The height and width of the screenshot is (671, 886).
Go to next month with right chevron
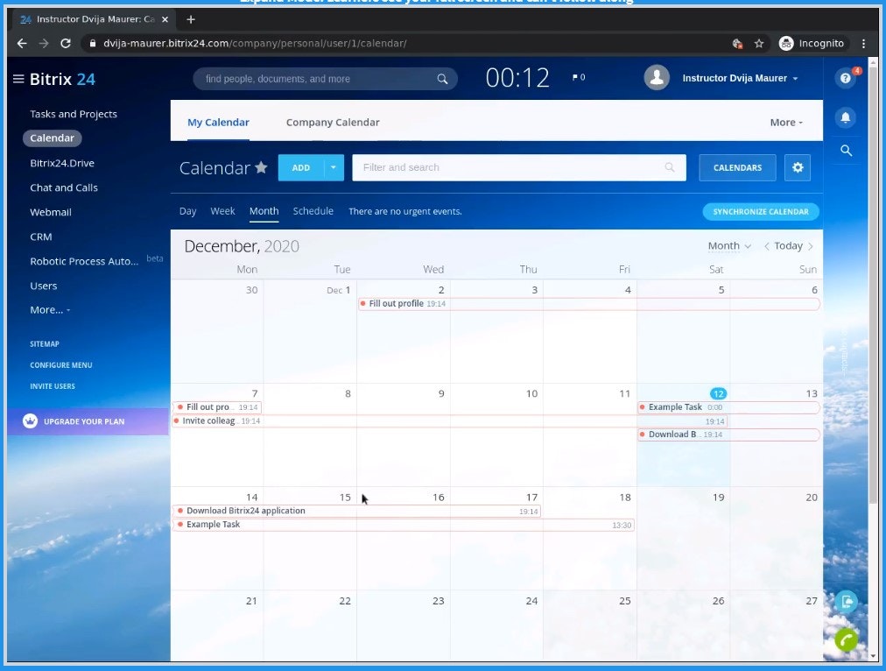811,246
